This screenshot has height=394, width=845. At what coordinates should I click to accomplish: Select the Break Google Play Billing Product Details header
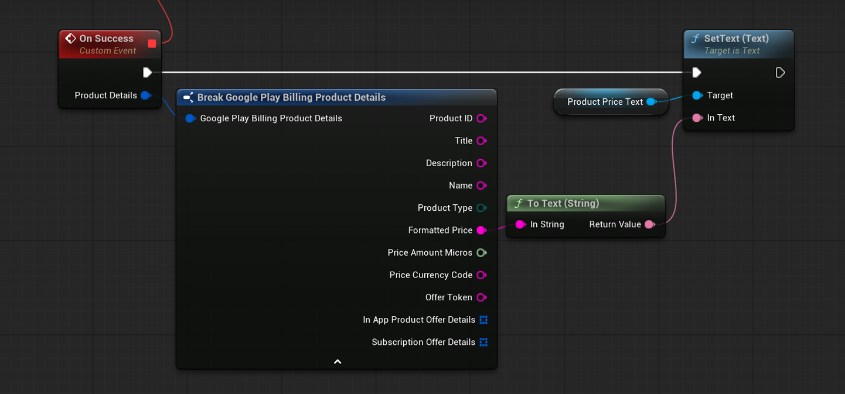pyautogui.click(x=336, y=97)
